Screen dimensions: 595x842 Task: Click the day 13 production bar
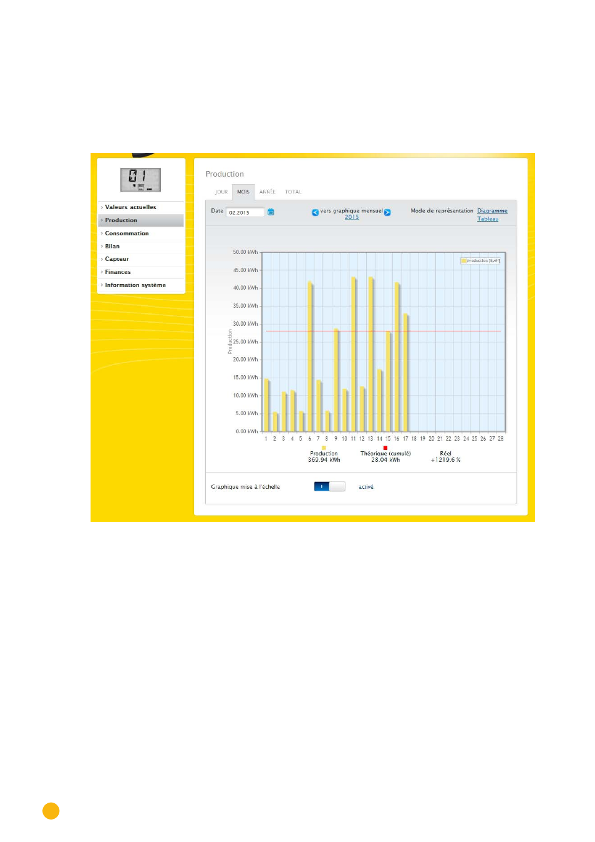(371, 354)
